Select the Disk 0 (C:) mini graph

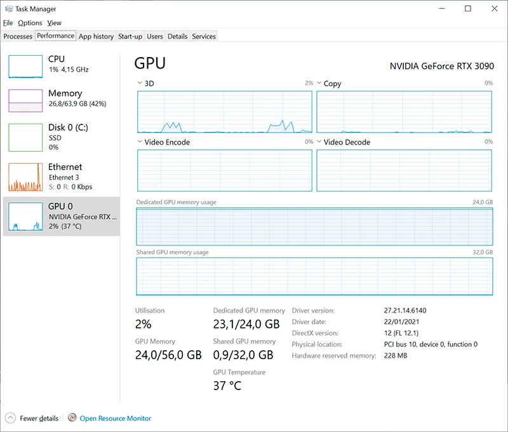tap(25, 137)
